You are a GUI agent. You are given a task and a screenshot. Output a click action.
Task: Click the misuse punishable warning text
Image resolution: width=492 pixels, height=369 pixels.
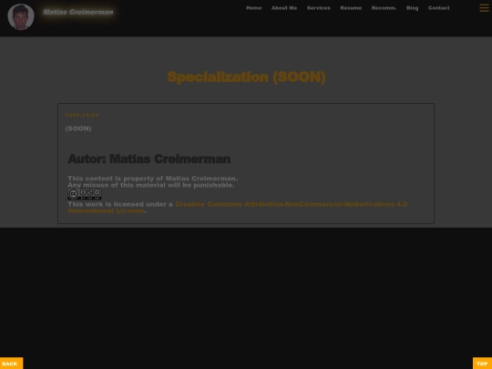point(151,185)
